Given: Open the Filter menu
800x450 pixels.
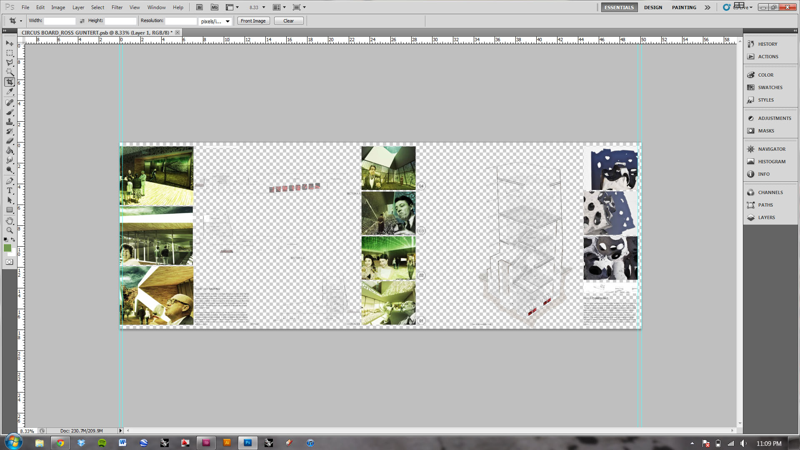Looking at the screenshot, I should click(x=117, y=7).
